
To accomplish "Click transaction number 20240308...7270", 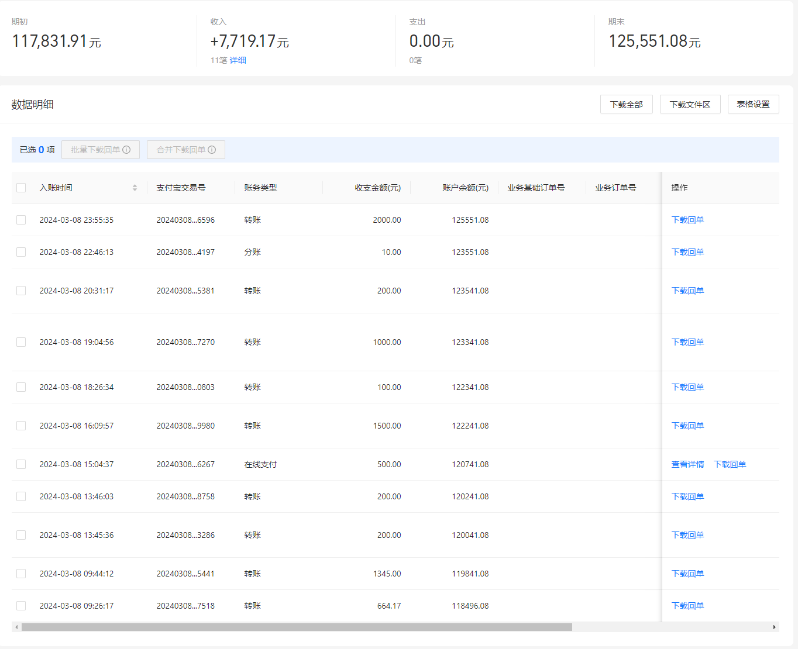I will click(x=185, y=342).
